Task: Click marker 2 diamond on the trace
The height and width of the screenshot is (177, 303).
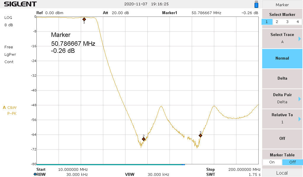Action: [144, 139]
